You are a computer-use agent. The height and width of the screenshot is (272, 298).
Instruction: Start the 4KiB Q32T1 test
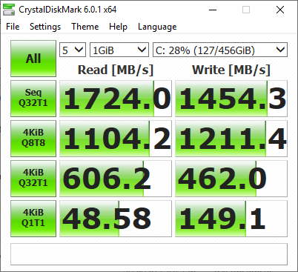pos(33,179)
